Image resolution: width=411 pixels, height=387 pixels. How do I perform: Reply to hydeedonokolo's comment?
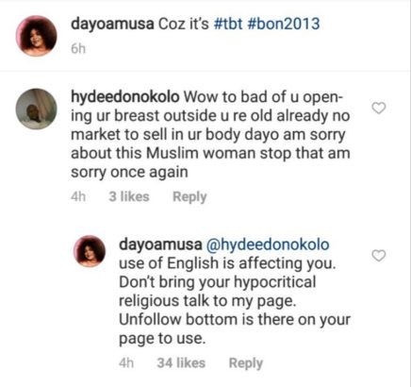tap(189, 197)
